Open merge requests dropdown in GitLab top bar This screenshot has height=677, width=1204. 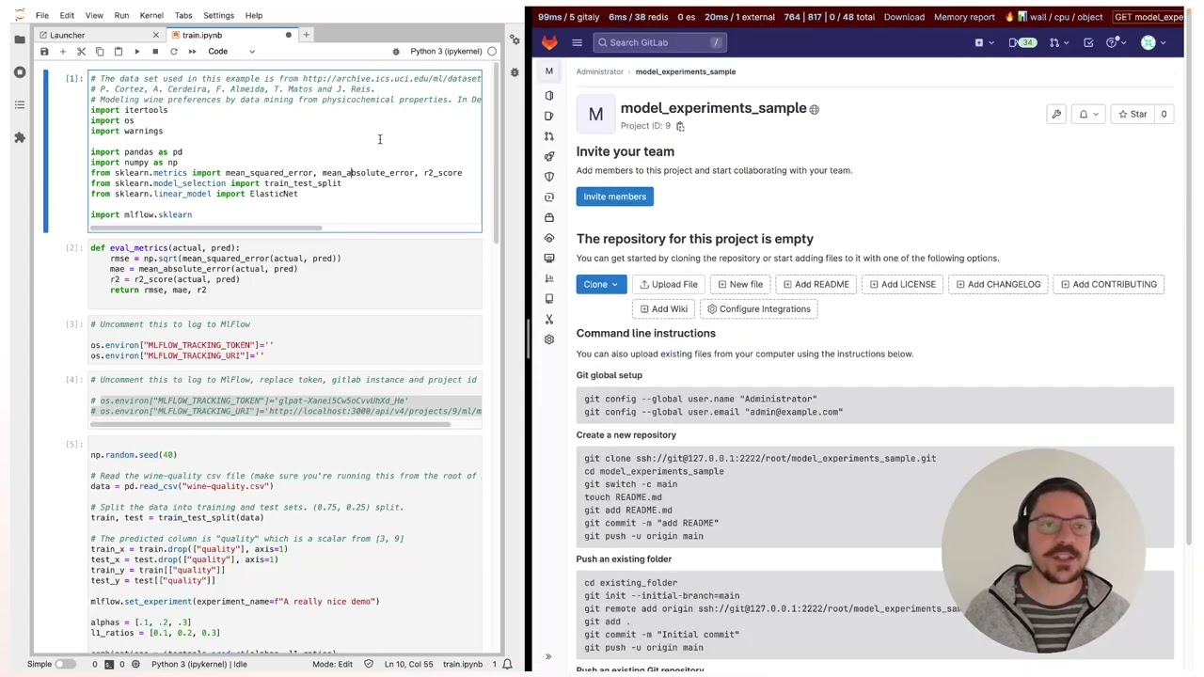click(1058, 42)
